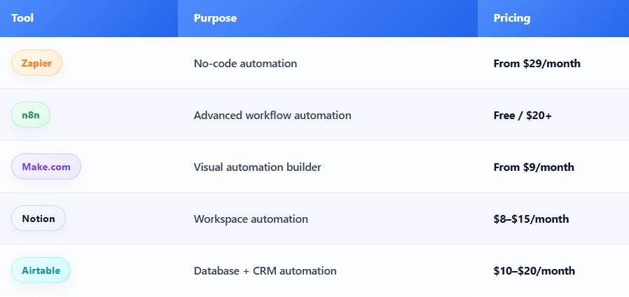Click the Pricing column header

coord(553,18)
